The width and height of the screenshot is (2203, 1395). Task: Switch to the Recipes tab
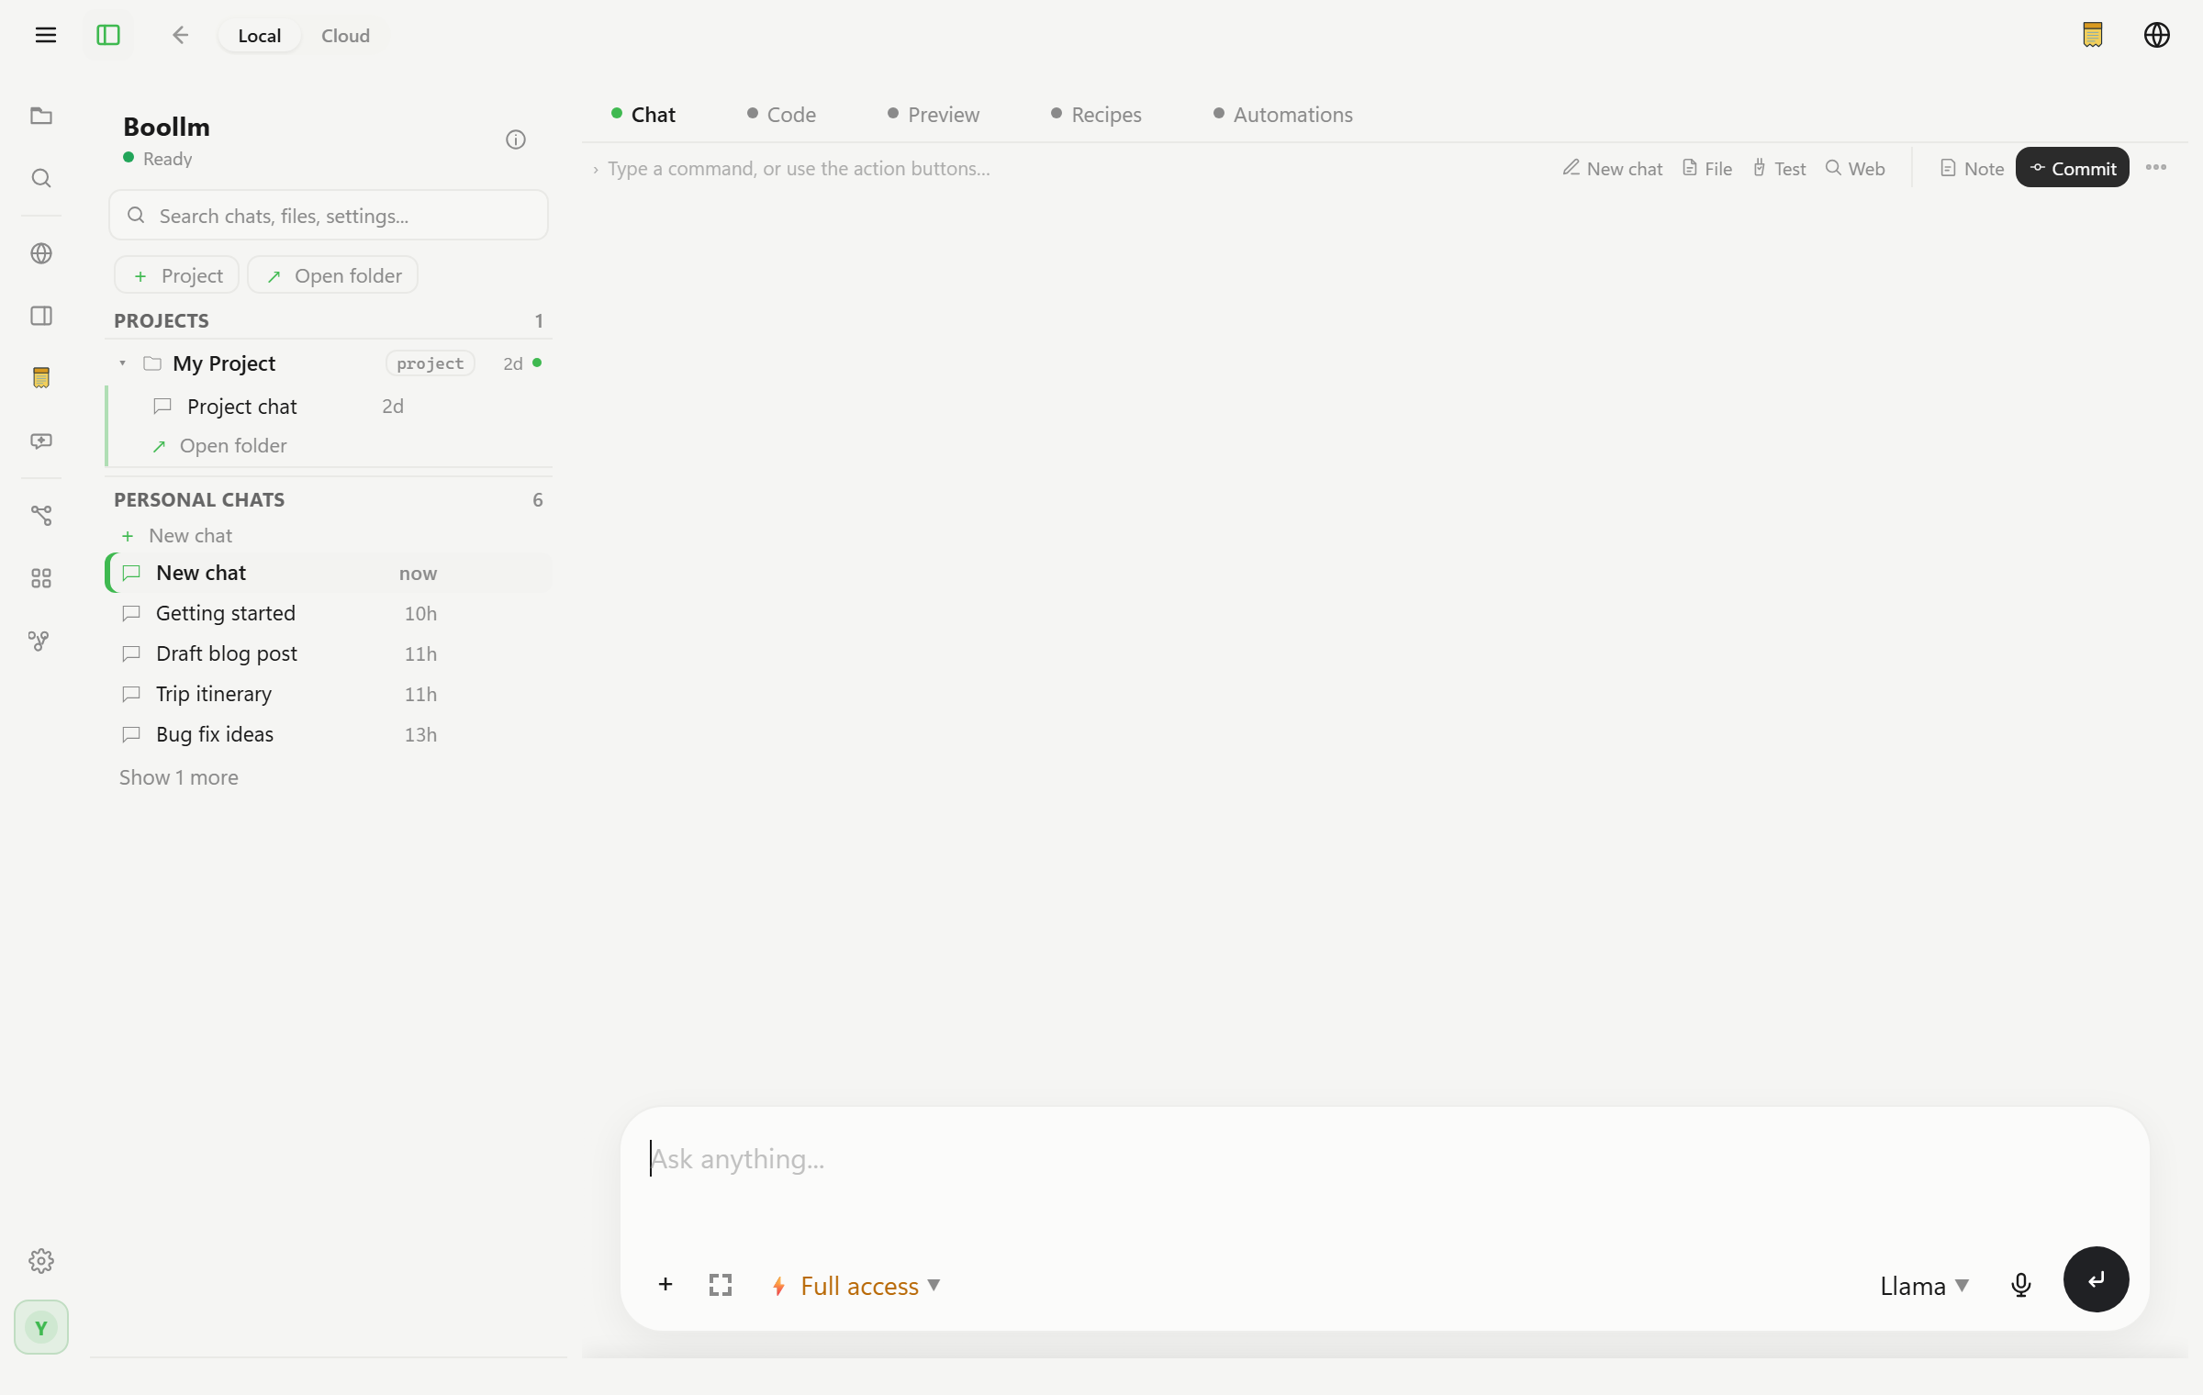coord(1096,115)
